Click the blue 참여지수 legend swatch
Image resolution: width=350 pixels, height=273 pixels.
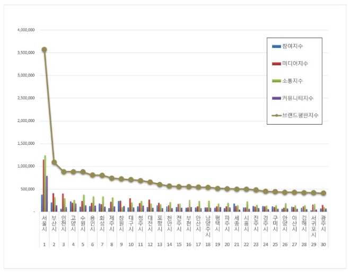276,46
